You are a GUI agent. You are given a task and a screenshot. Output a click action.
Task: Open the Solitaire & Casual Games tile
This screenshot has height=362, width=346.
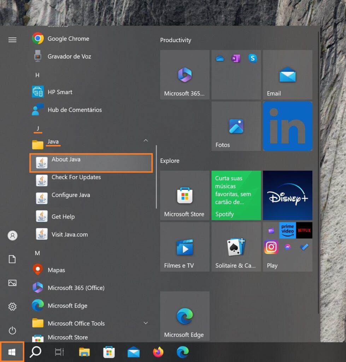pyautogui.click(x=236, y=247)
